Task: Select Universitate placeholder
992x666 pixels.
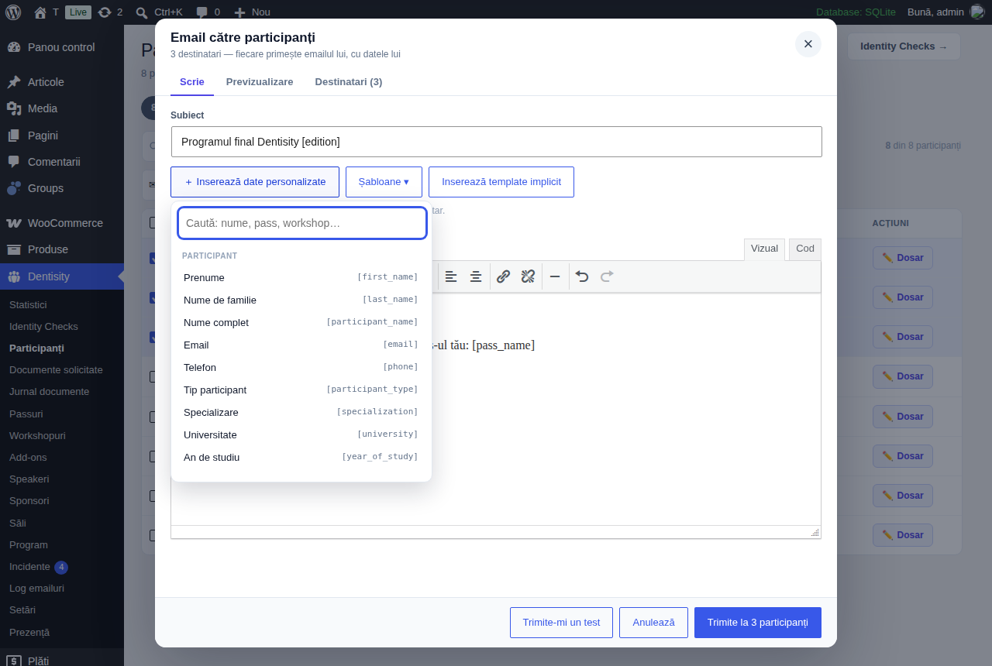Action: 301,434
